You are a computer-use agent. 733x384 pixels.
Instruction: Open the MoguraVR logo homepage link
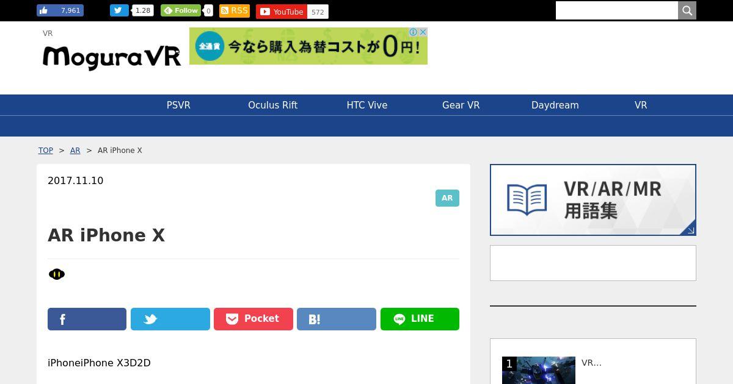click(x=112, y=57)
